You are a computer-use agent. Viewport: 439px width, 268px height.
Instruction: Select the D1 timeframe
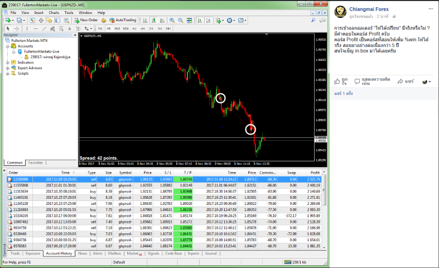[151, 28]
